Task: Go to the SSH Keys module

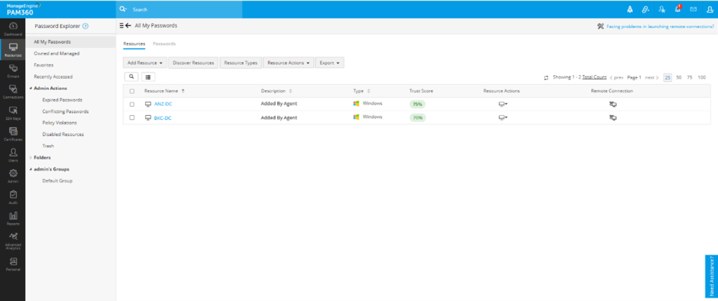Action: pyautogui.click(x=13, y=112)
